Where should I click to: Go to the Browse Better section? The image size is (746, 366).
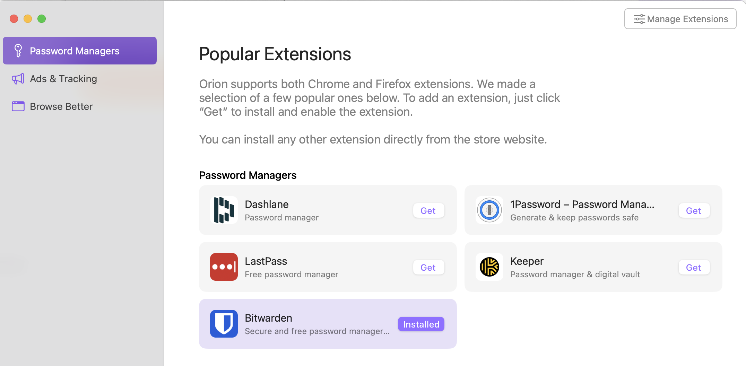click(61, 106)
